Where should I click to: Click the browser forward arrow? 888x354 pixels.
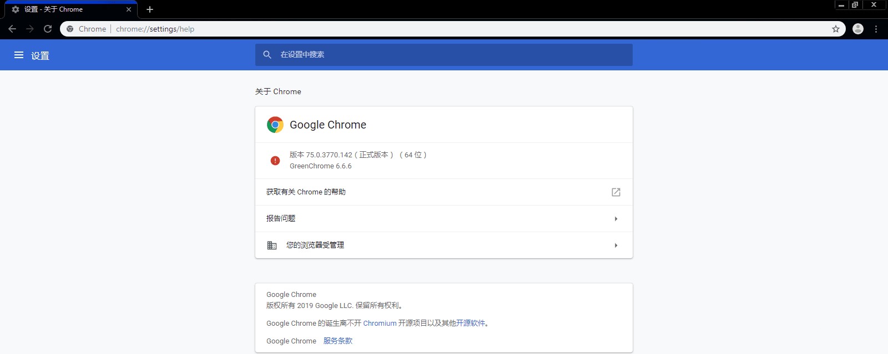pyautogui.click(x=30, y=29)
